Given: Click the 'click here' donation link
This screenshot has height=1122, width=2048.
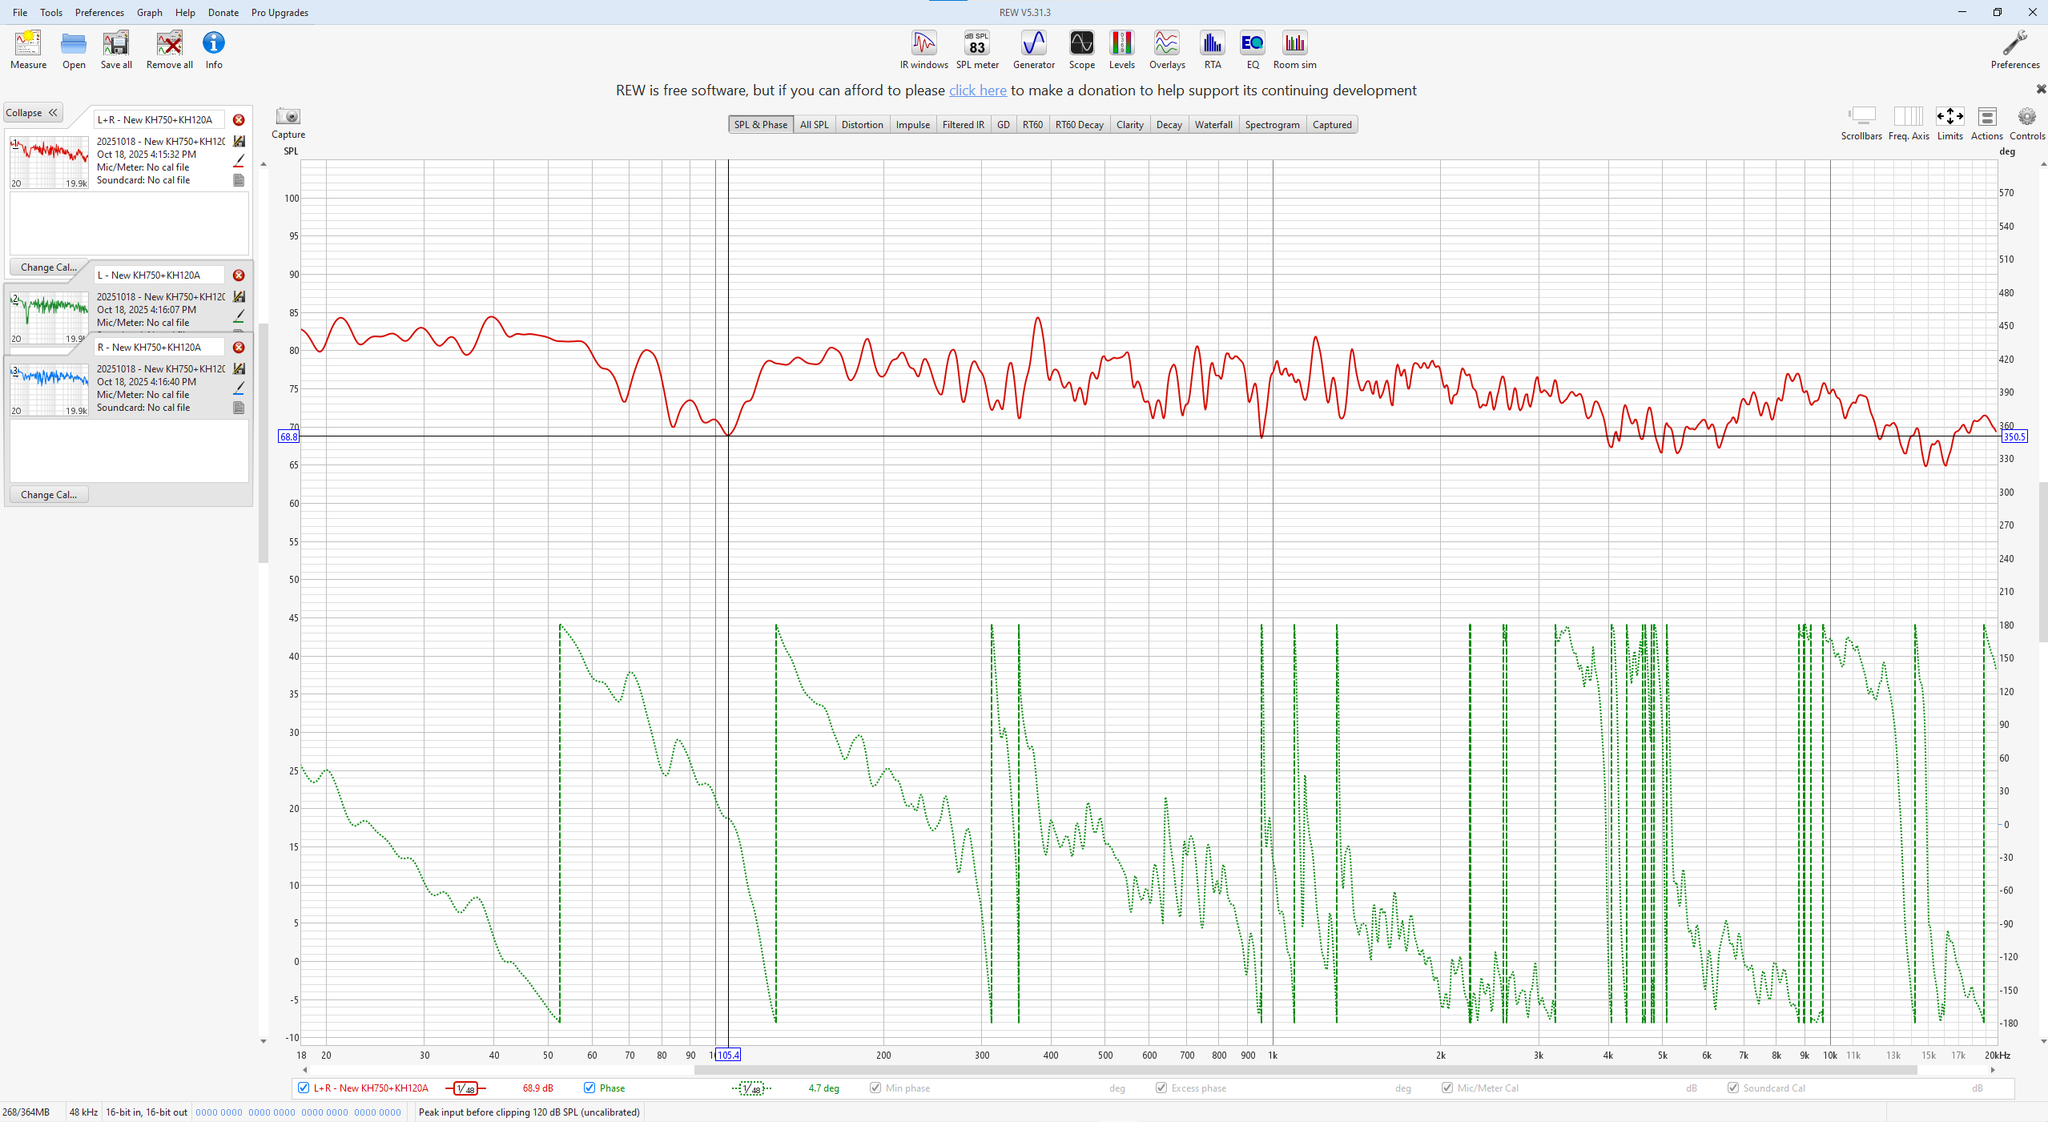Looking at the screenshot, I should [x=977, y=90].
